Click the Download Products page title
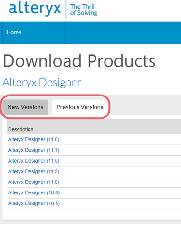Image resolution: width=181 pixels, height=240 pixels. [79, 61]
